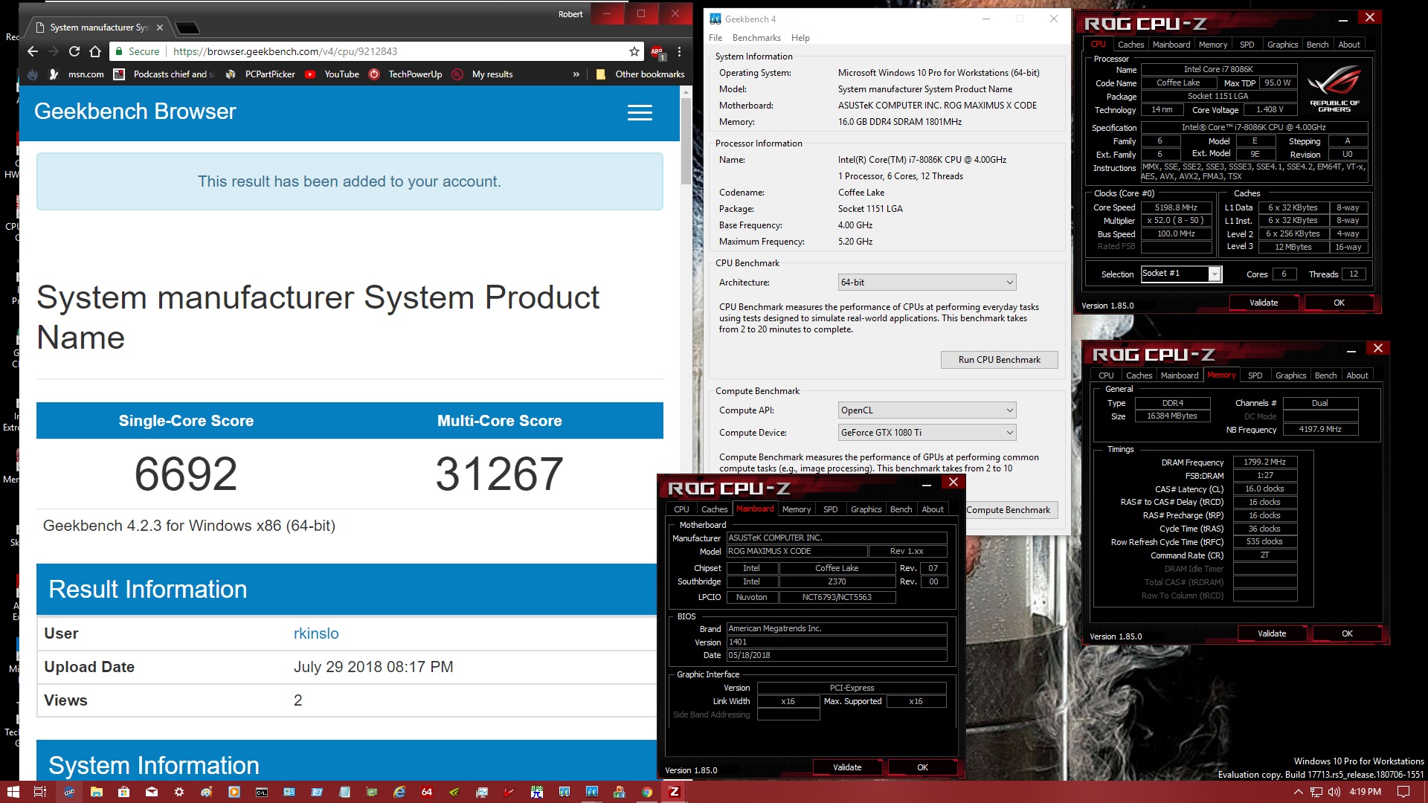
Task: Open the NVIDIA taskbar icon
Action: (x=454, y=792)
